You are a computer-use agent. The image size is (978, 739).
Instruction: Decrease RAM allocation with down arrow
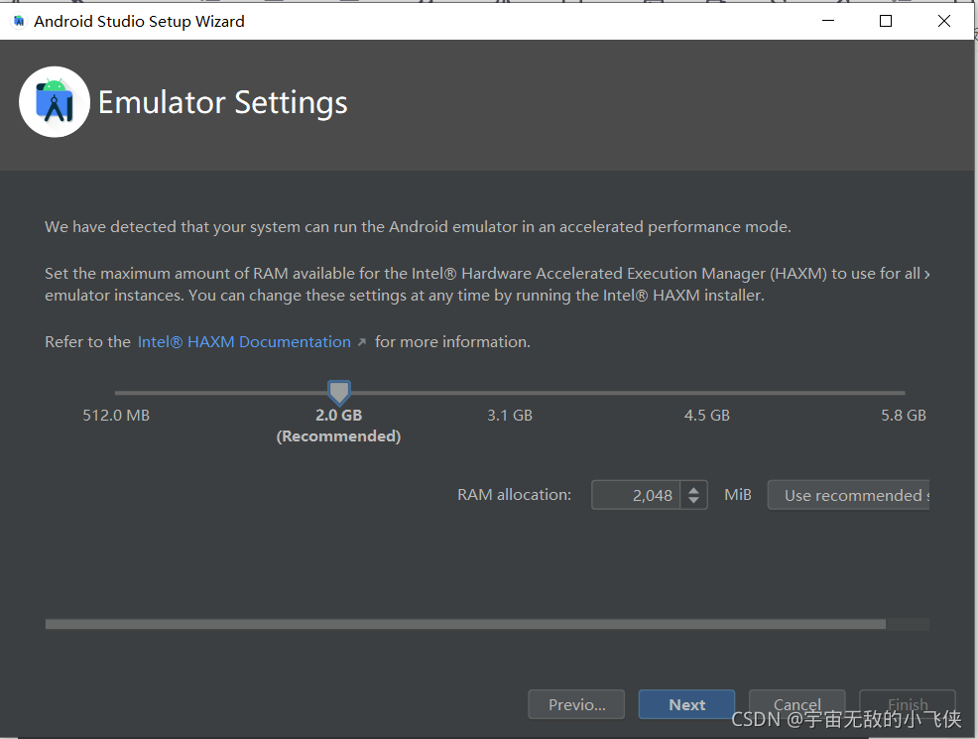[693, 501]
